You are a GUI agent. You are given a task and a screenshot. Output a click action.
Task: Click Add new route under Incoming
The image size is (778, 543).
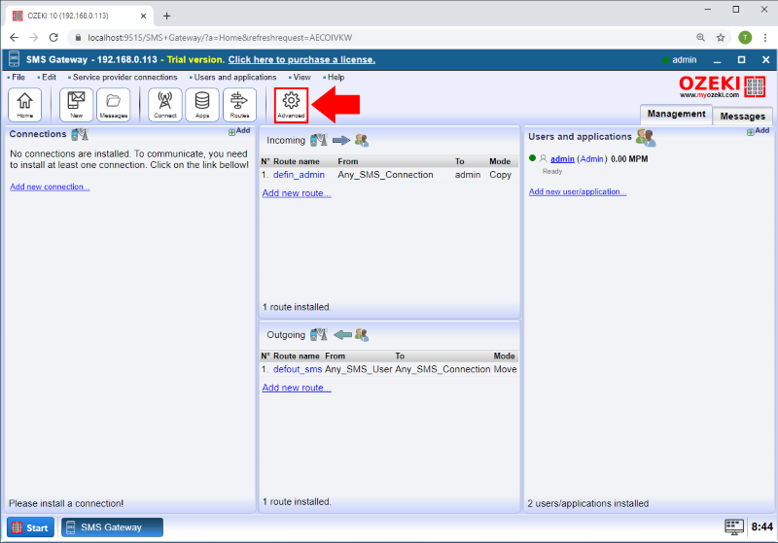297,193
